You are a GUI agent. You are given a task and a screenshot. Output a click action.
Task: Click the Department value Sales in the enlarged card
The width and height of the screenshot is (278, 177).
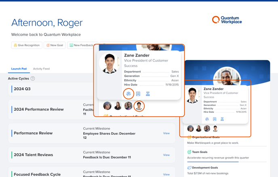[175, 72]
